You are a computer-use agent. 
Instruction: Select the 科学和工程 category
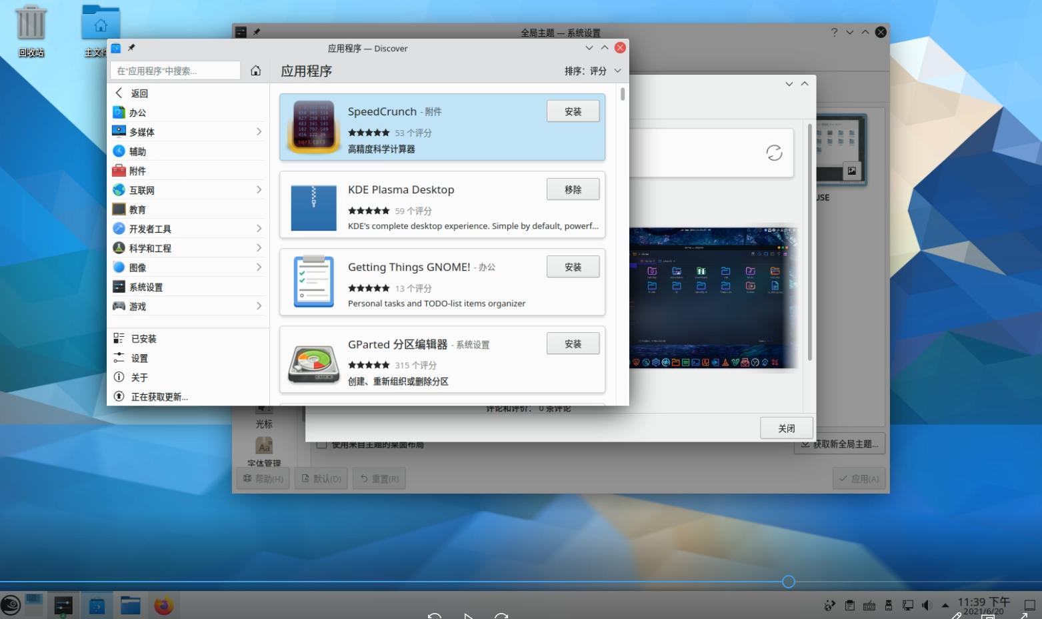click(151, 247)
